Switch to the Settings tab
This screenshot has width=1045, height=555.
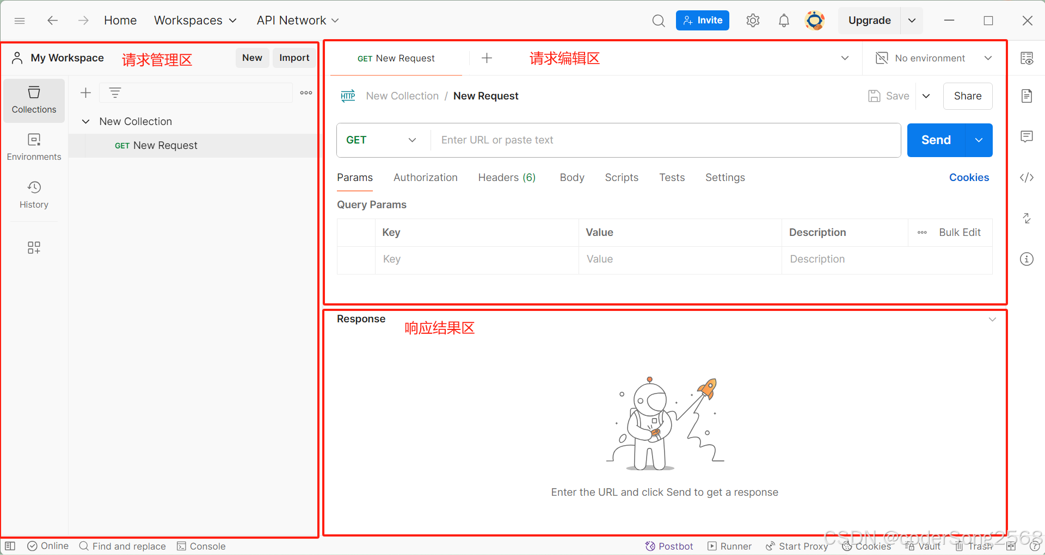(x=725, y=178)
